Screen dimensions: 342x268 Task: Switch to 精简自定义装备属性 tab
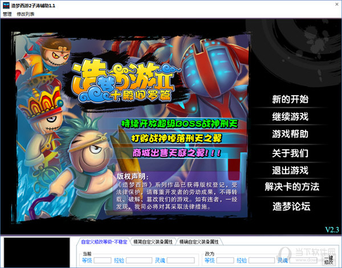[x=153, y=242]
